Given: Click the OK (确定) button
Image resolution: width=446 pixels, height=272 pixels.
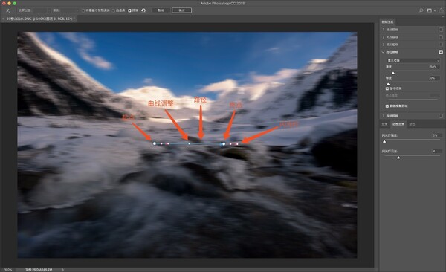Looking at the screenshot, I should pyautogui.click(x=182, y=10).
